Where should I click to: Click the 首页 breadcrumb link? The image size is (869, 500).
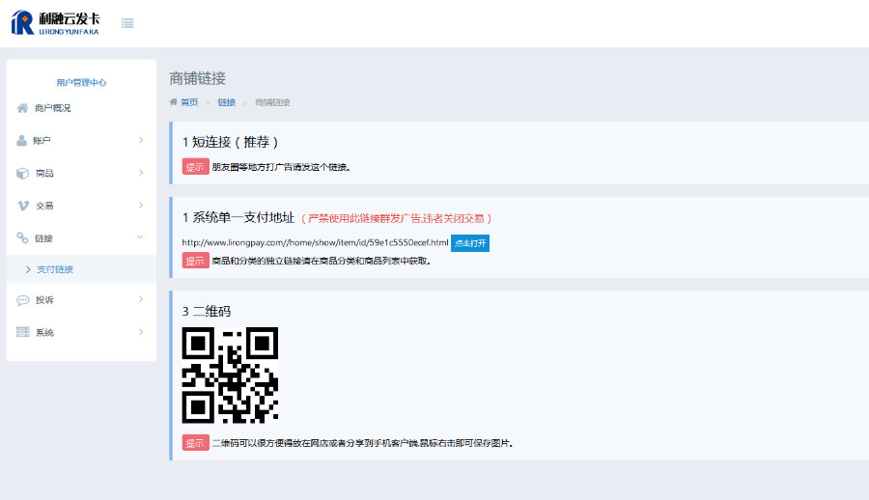click(x=189, y=102)
